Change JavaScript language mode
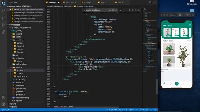200x112 pixels. [144, 110]
